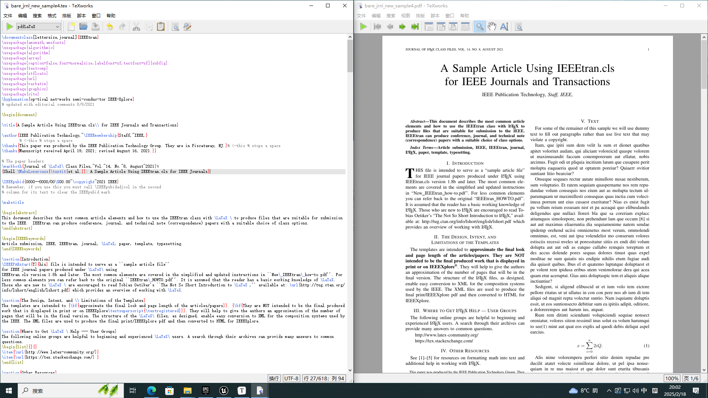This screenshot has width=708, height=398.
Task: Click the 页 1/6 page indicator
Action: (691, 378)
